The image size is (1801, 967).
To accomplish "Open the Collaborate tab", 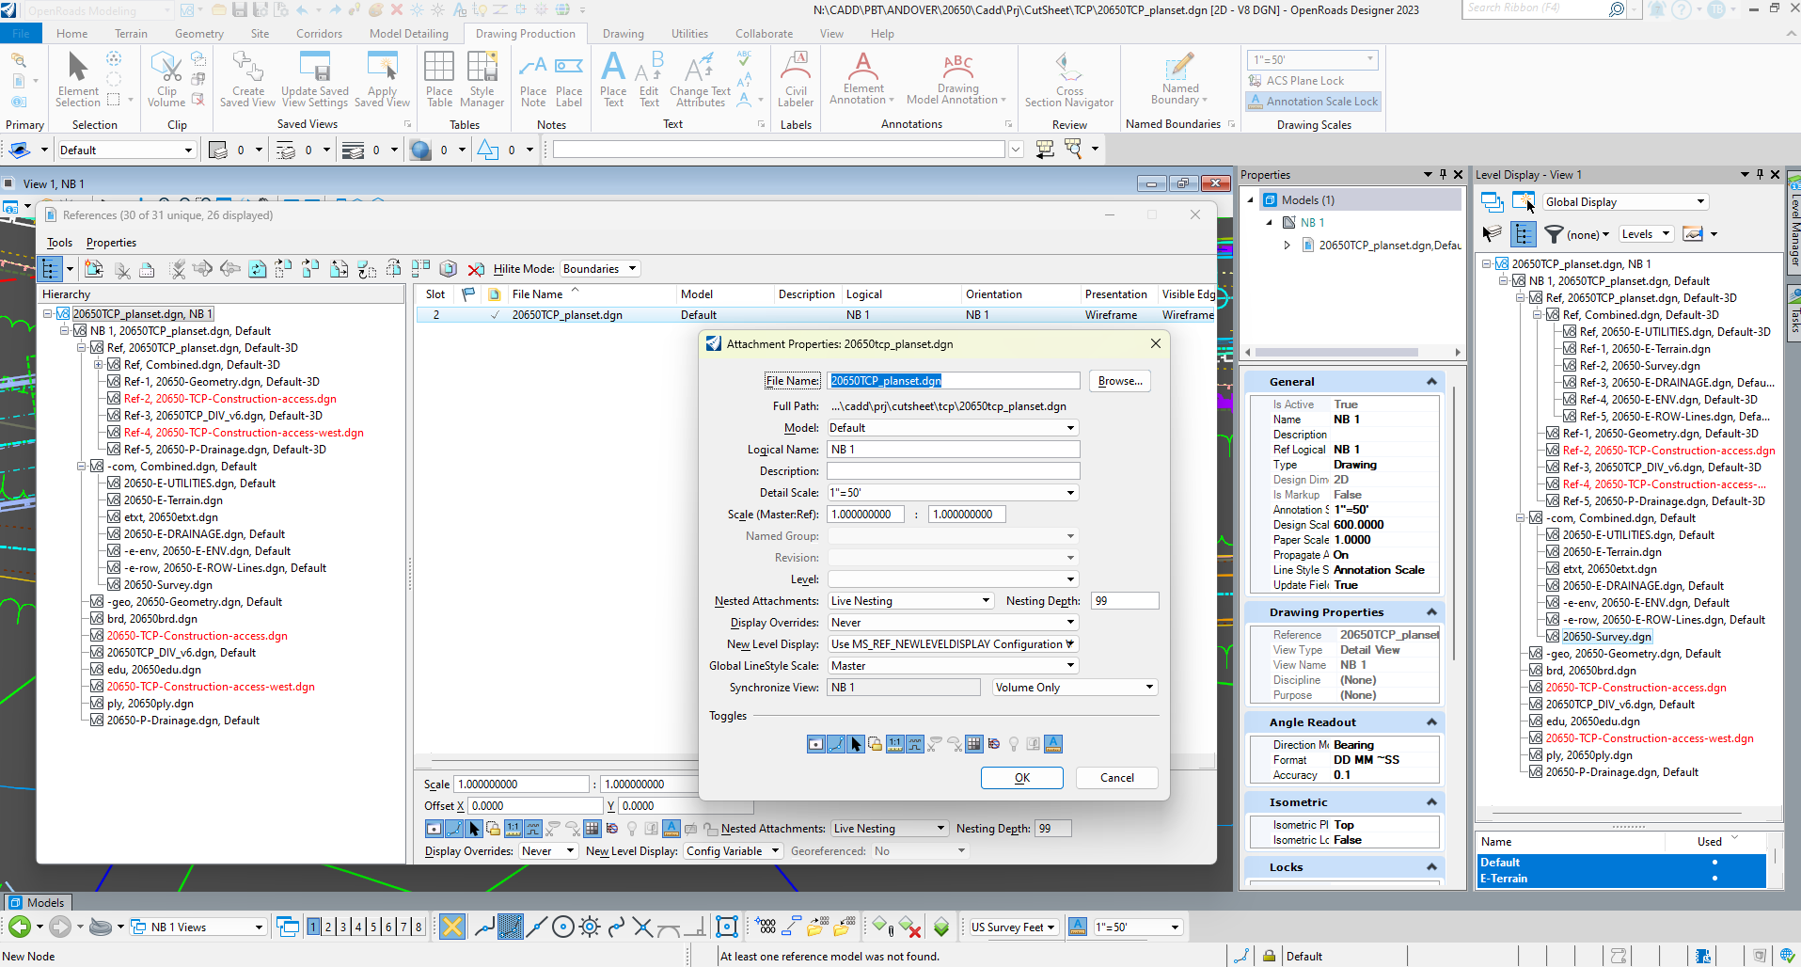I will (763, 33).
